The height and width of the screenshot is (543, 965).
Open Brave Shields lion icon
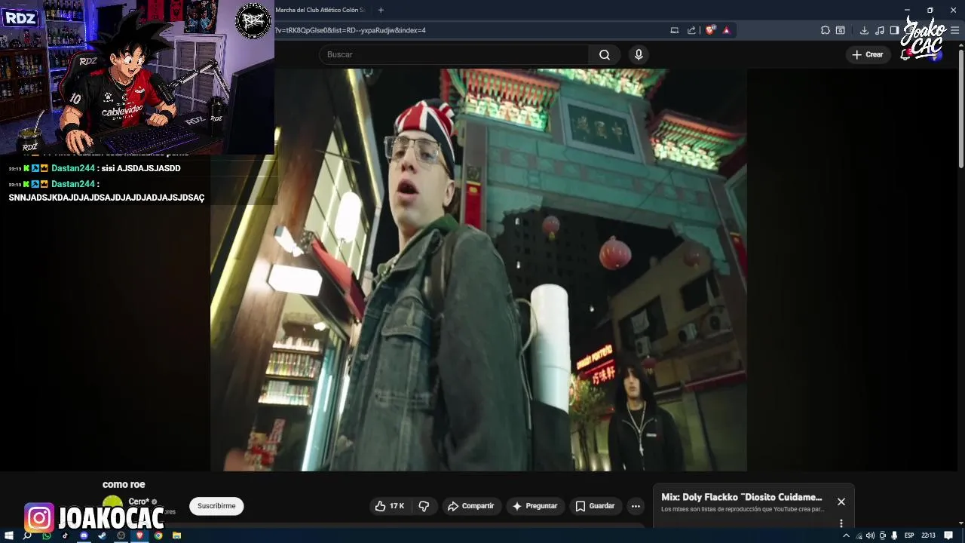coord(710,30)
